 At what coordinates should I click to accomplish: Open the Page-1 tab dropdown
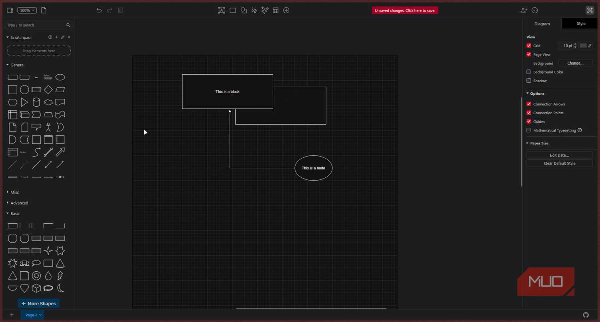[33, 315]
